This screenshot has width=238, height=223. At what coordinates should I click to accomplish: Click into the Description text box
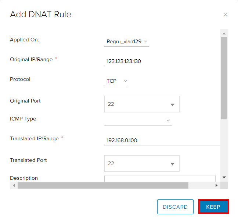(x=160, y=179)
